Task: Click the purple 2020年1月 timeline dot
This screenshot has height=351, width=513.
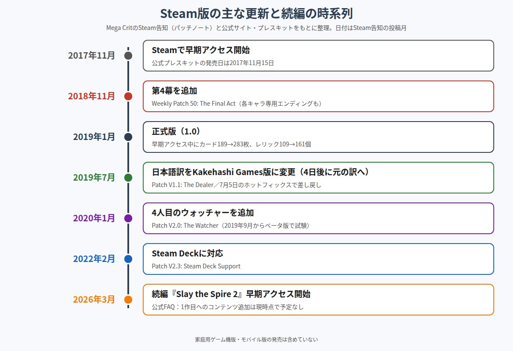Action: (128, 218)
